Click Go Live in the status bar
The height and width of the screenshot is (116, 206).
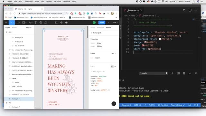(163, 105)
